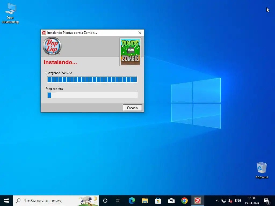Open Microsoft Store from the taskbar
This screenshot has height=206, width=275.
(158, 201)
